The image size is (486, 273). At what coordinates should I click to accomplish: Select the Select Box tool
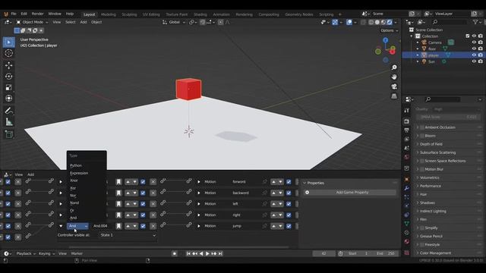point(8,42)
